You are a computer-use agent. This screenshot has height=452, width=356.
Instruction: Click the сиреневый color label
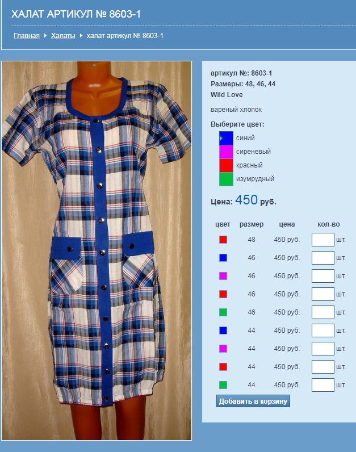click(x=253, y=152)
